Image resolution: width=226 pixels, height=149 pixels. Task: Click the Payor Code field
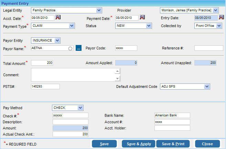(126, 48)
